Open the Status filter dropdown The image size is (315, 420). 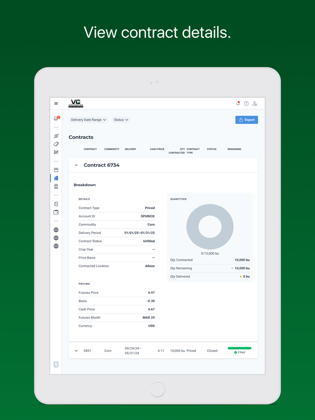coord(121,120)
